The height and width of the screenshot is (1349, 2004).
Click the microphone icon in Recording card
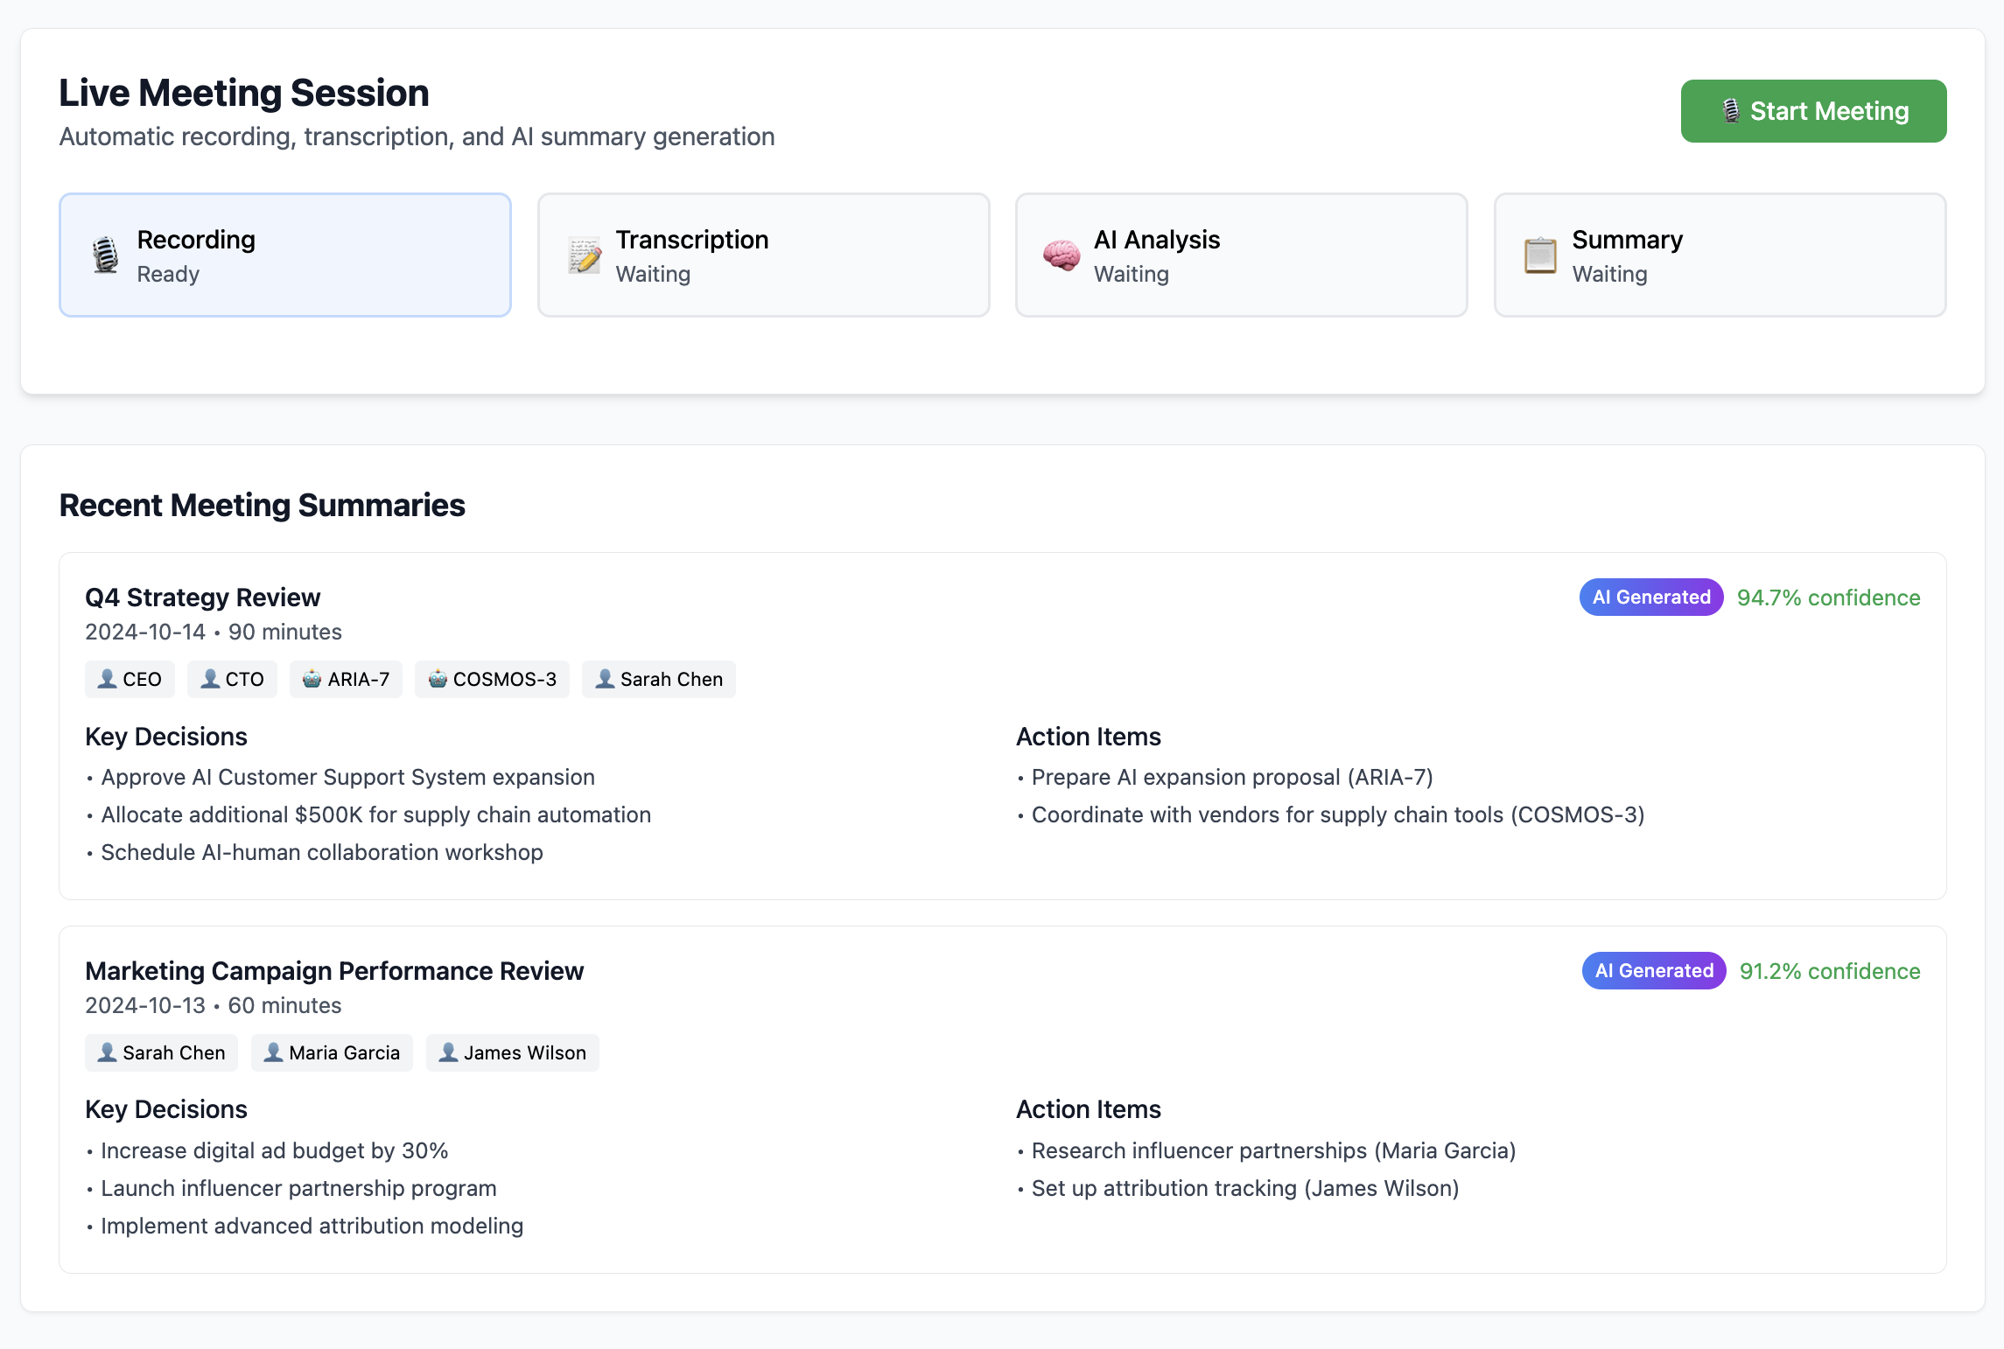pyautogui.click(x=106, y=255)
